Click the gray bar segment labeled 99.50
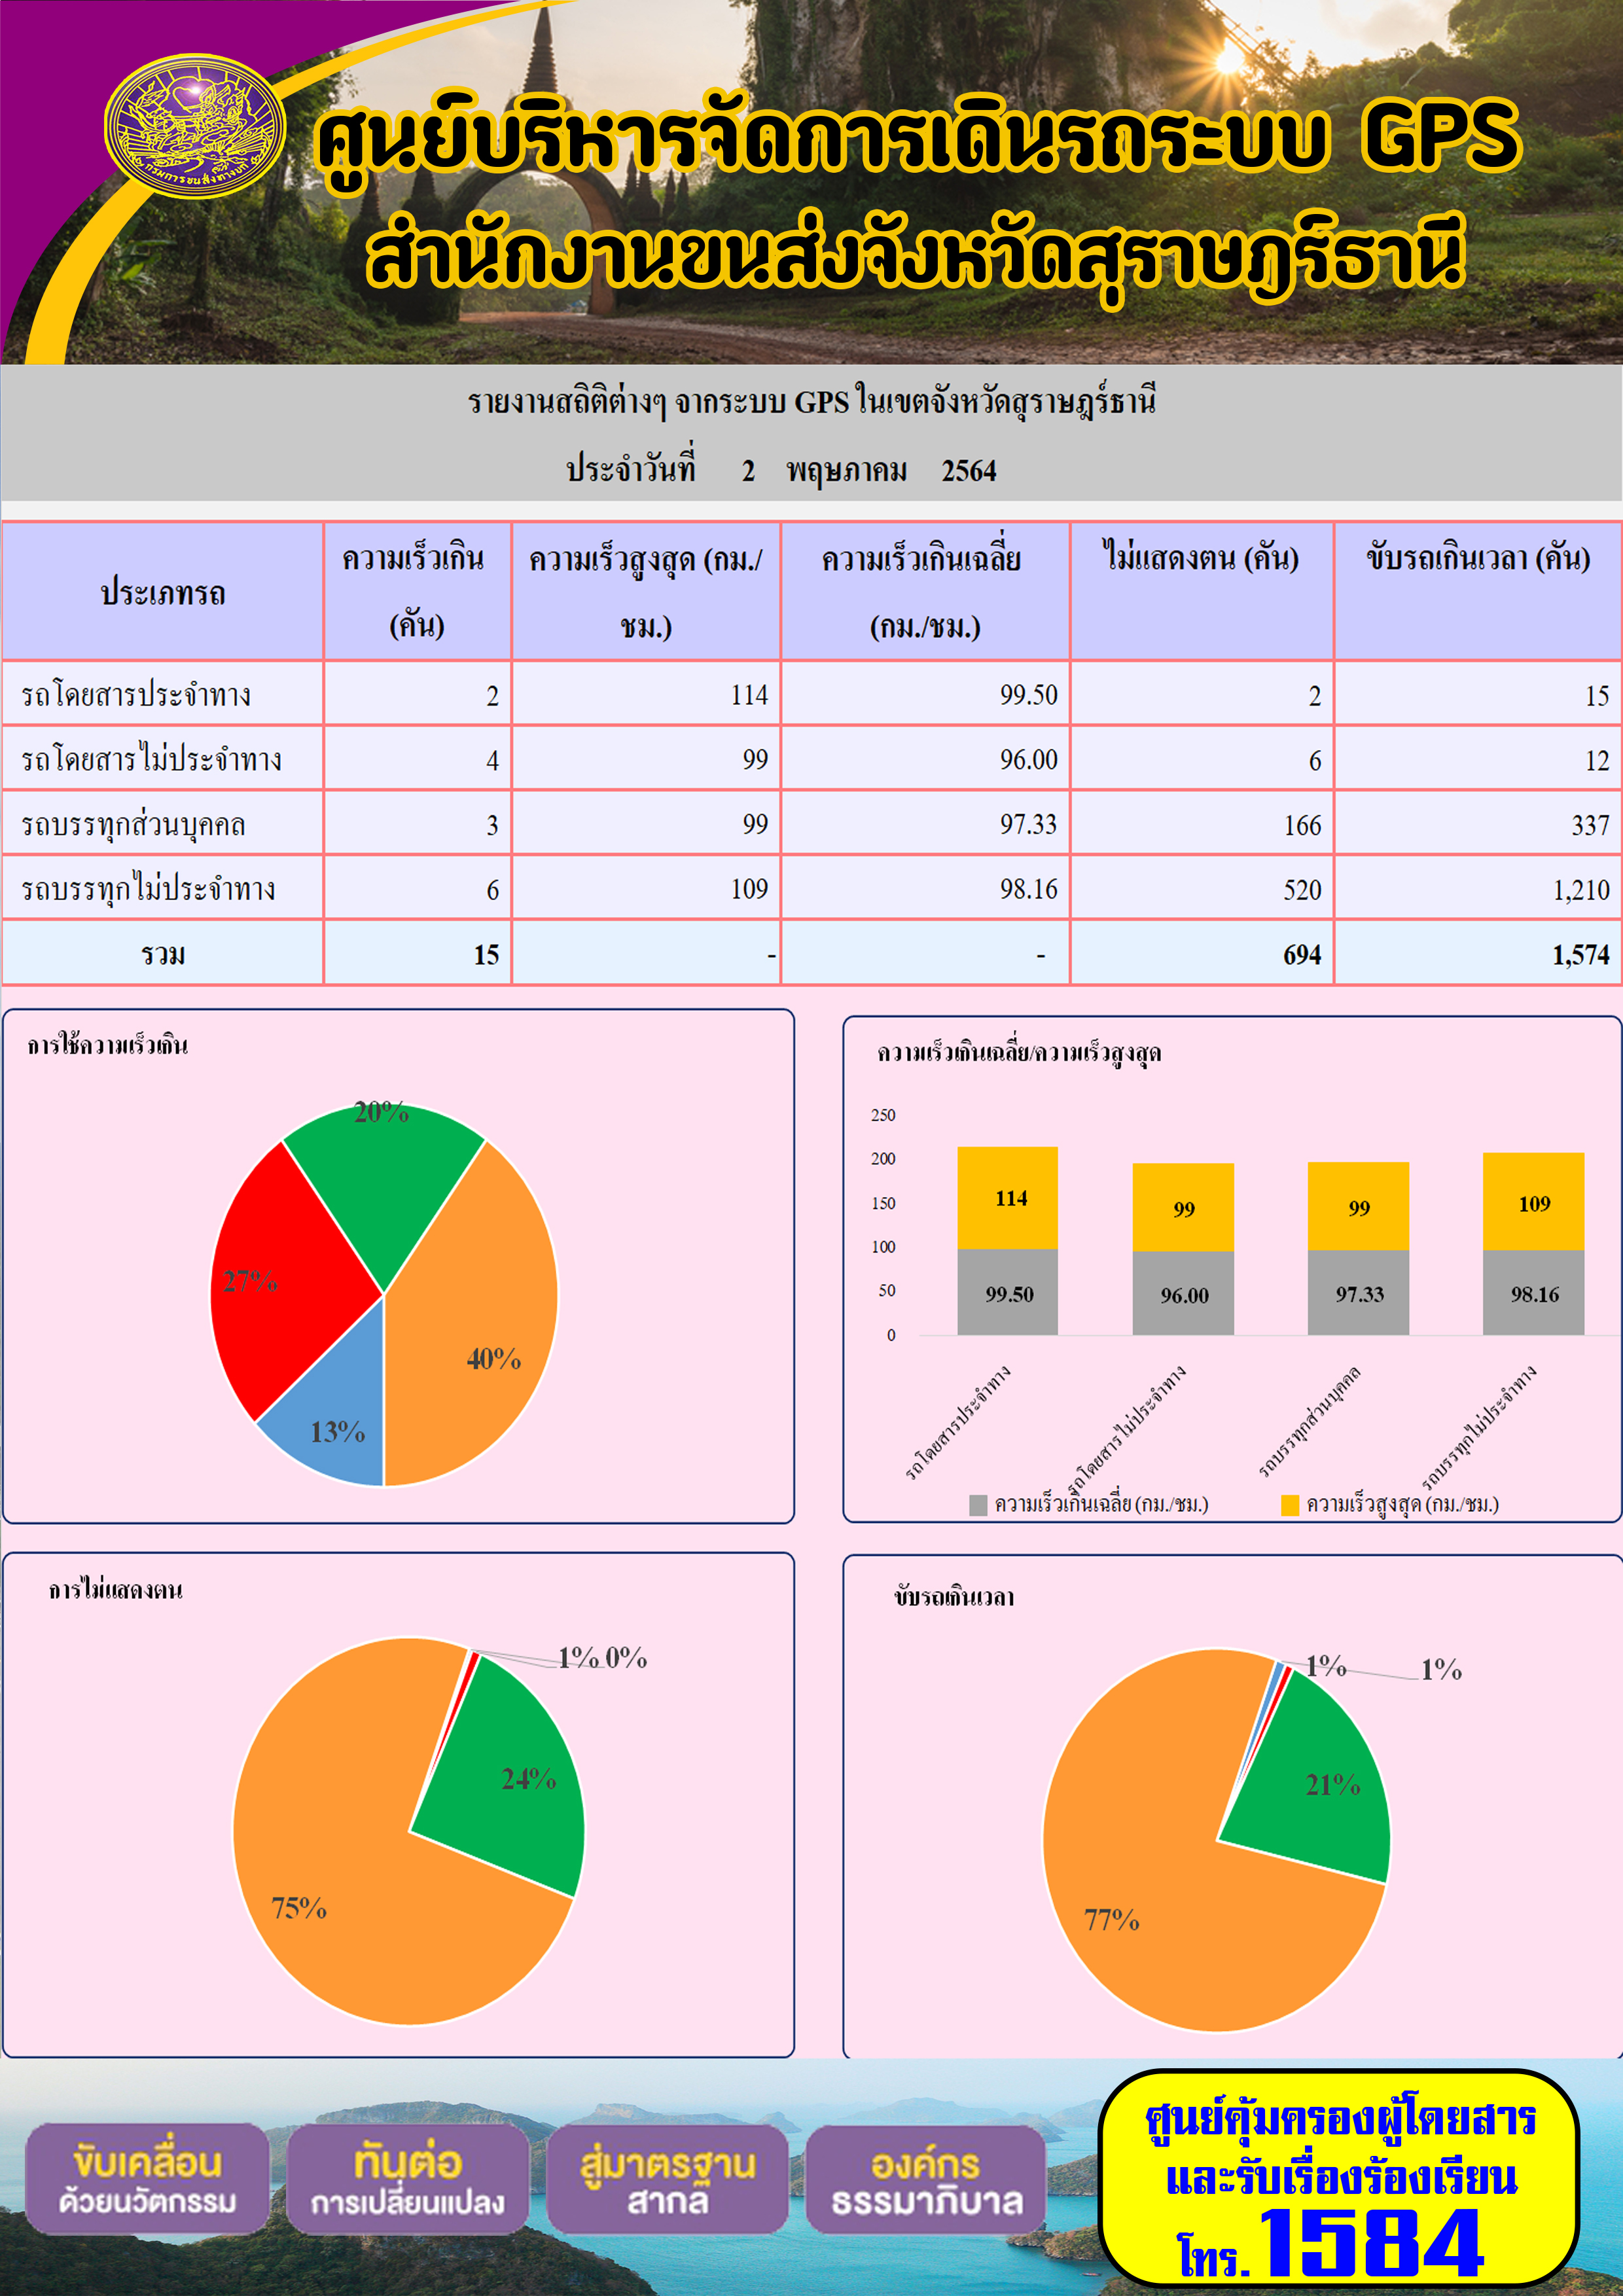The image size is (1623, 2296). click(x=1007, y=1292)
